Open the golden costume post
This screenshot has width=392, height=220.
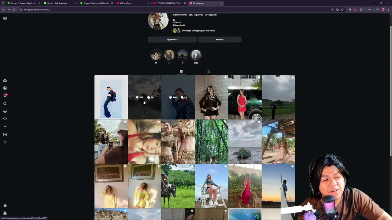(x=178, y=141)
